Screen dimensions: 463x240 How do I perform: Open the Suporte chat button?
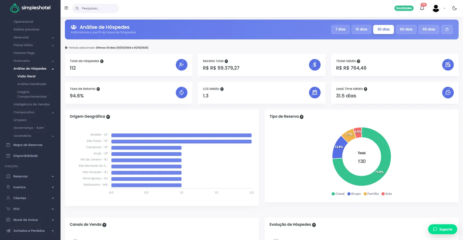442,229
